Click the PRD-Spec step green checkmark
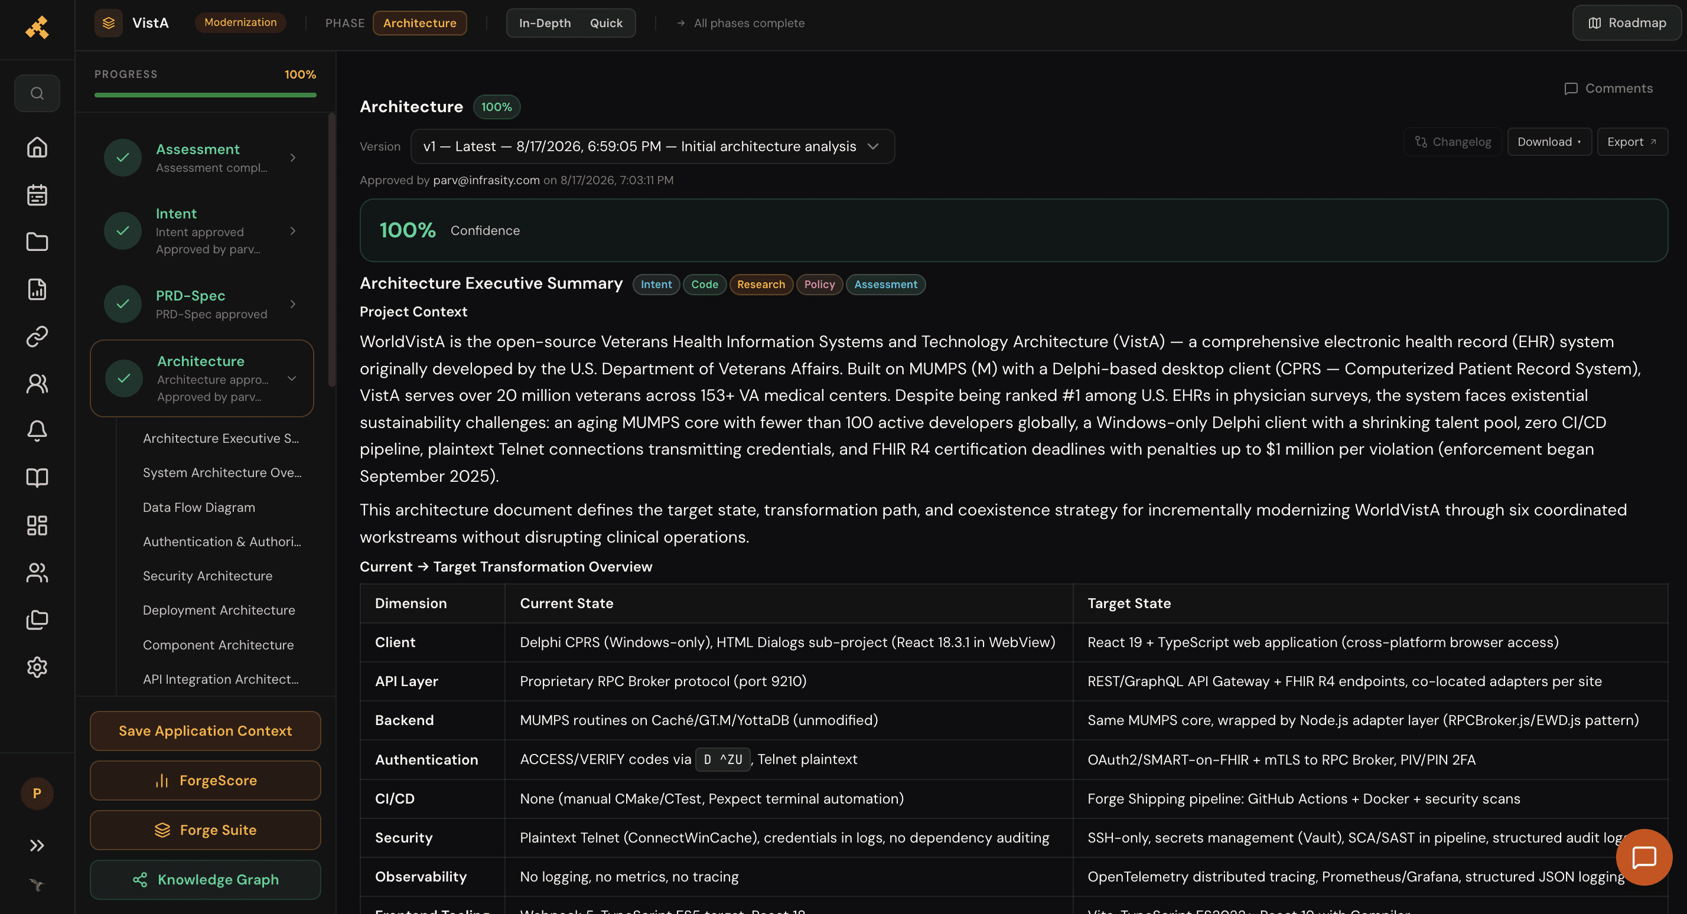Viewport: 1687px width, 914px height. pos(123,305)
